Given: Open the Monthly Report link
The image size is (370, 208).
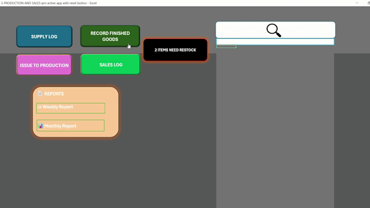Looking at the screenshot, I should click(x=71, y=125).
